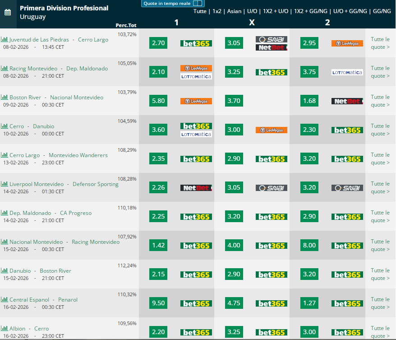Select the U/O + GG/NG filter tab
Viewport: 396px width, 340px height.
350,11
